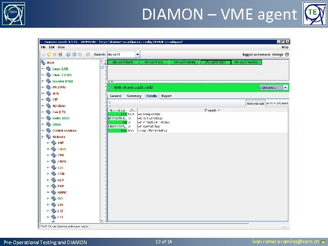Click the blue back-arrow toolbar icon
The image size is (328, 246).
[74, 55]
